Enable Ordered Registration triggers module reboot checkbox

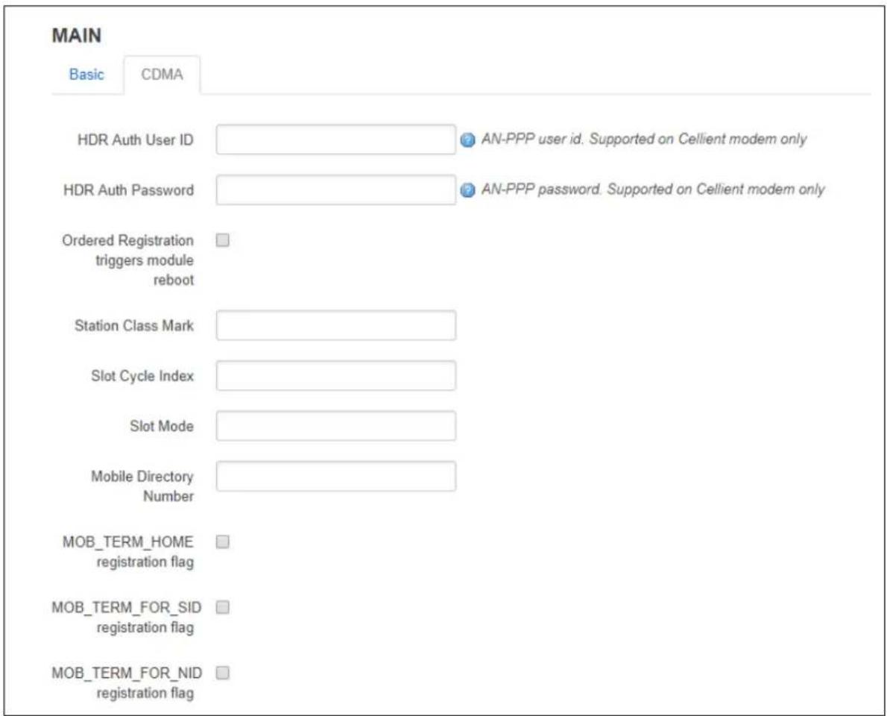coord(223,240)
